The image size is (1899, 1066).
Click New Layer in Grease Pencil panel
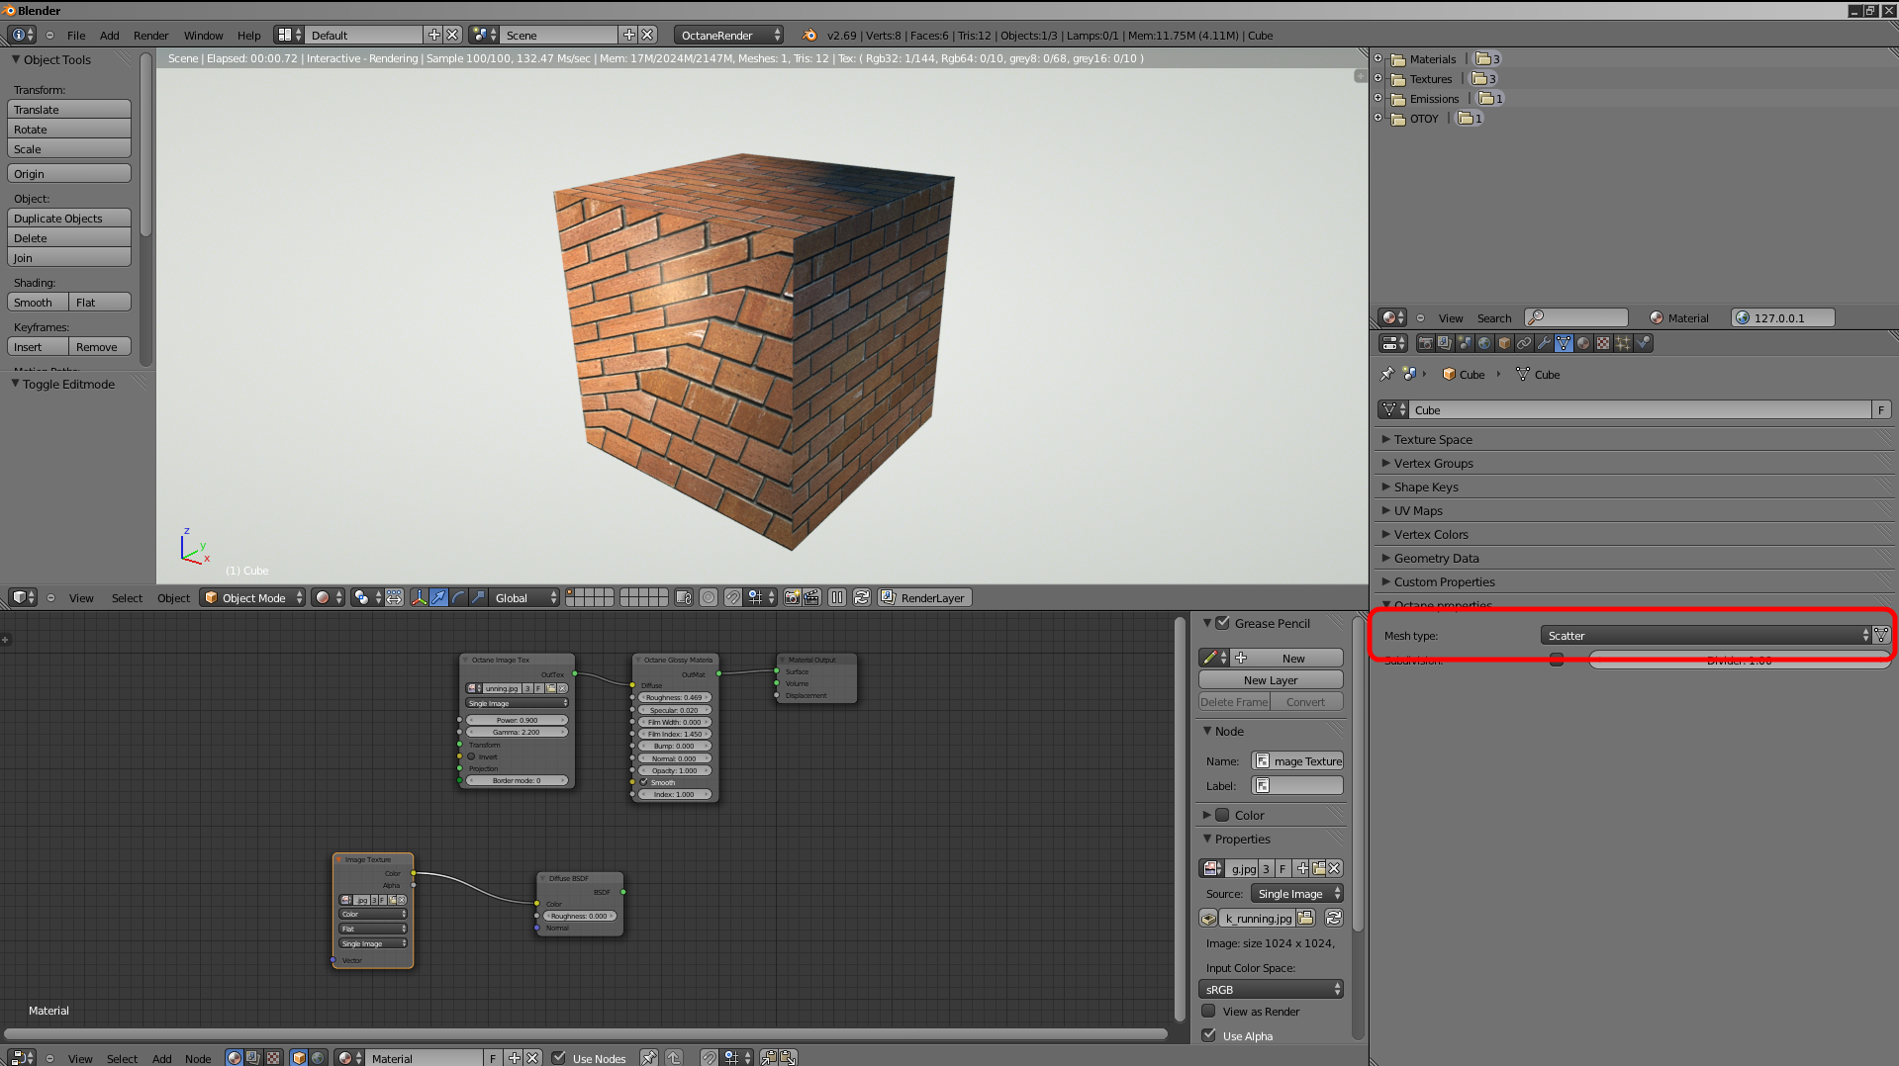1271,679
